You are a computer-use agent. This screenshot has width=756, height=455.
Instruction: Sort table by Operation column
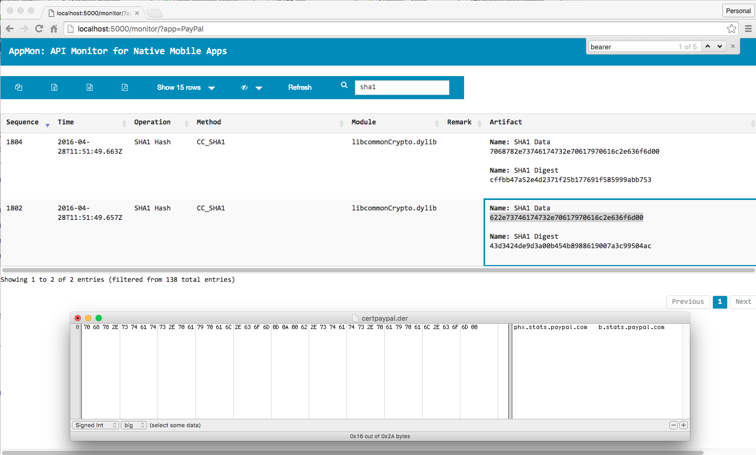coord(160,122)
